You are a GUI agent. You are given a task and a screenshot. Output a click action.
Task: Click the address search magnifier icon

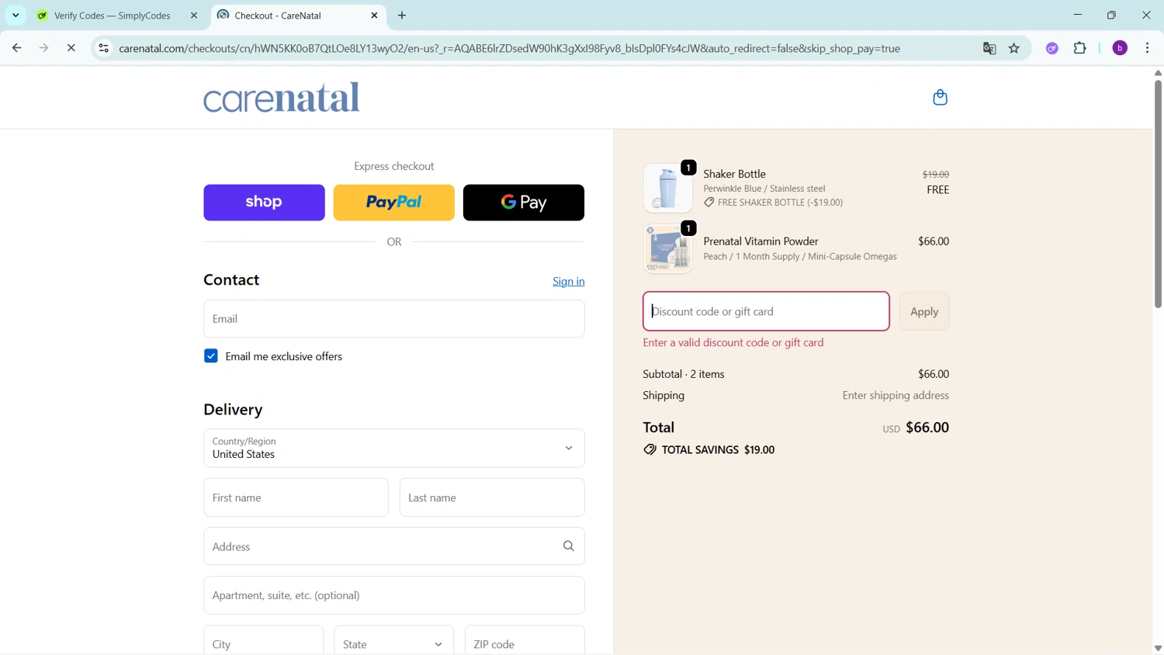click(x=569, y=546)
